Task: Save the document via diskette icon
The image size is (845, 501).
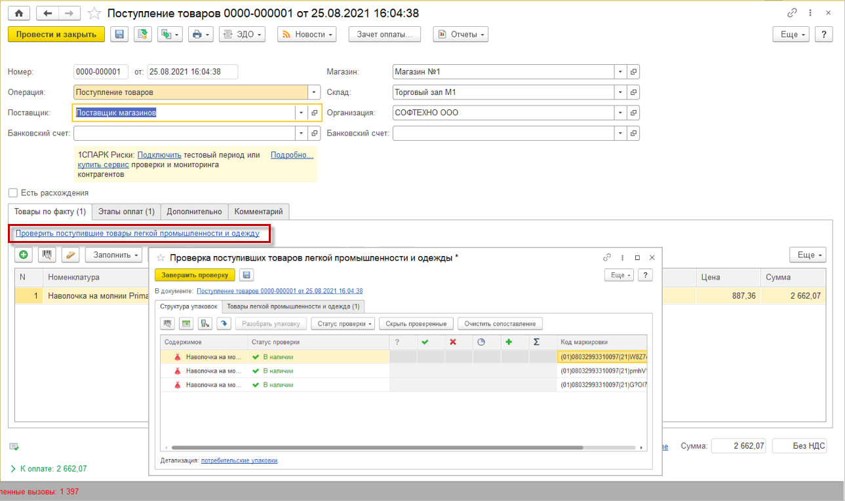Action: click(119, 35)
